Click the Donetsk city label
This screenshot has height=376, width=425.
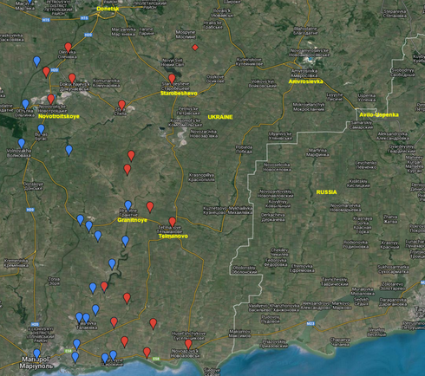[108, 9]
